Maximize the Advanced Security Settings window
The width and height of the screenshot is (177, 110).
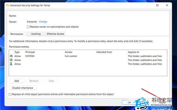click(157, 5)
